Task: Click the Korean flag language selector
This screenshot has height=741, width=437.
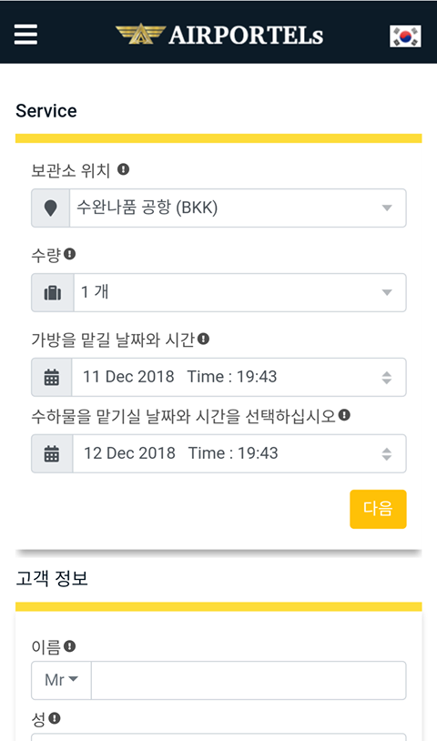Action: 405,36
